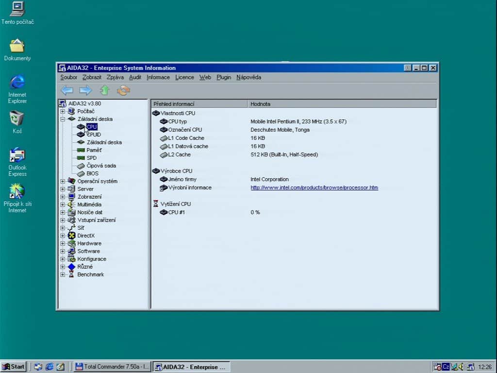
Task: Expand the Multimédia node
Action: point(63,204)
